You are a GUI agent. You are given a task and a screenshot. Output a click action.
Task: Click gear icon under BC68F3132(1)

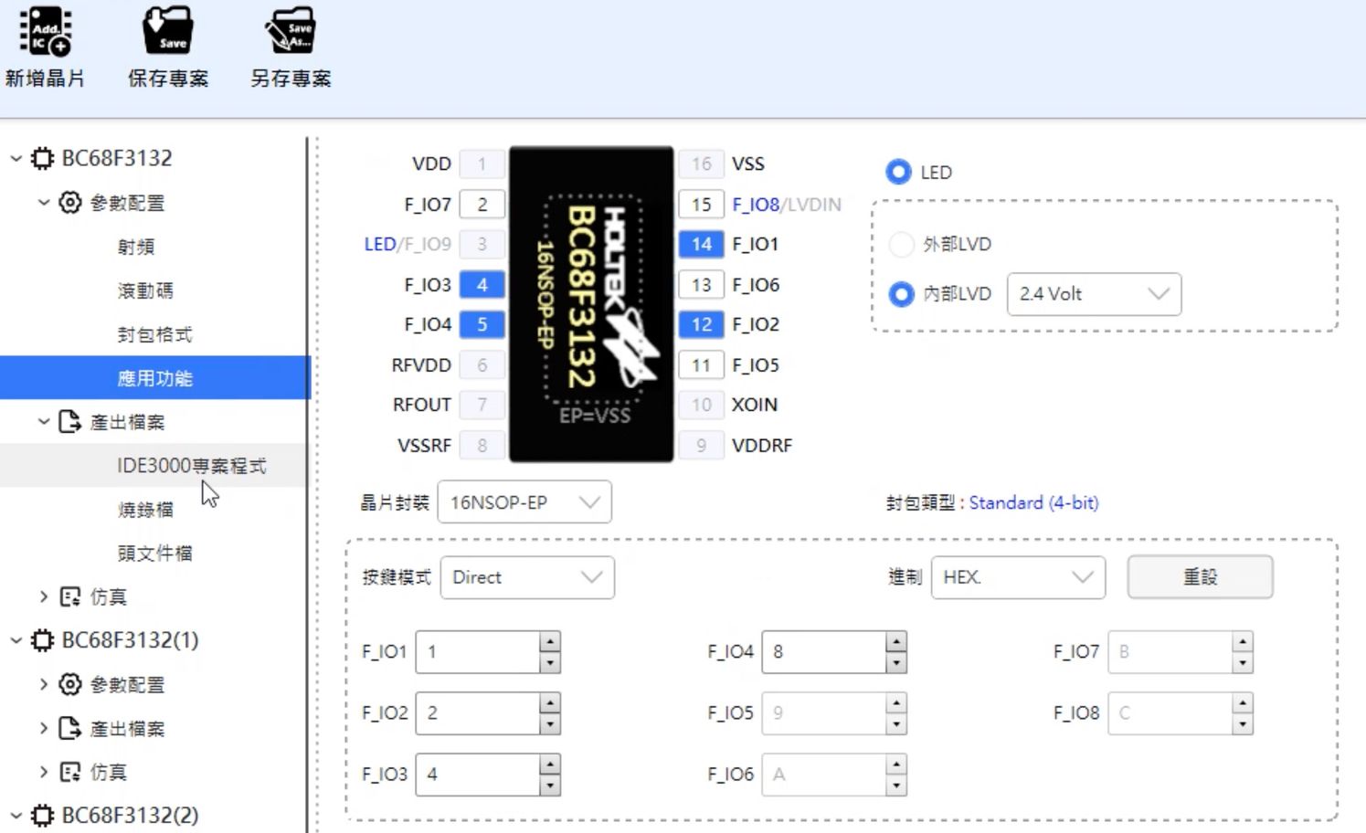tap(70, 684)
